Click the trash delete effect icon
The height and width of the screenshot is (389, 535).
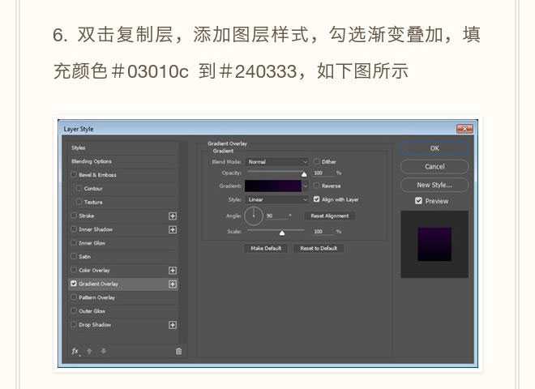click(x=178, y=351)
